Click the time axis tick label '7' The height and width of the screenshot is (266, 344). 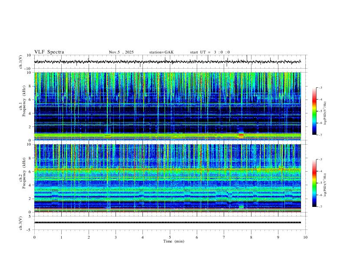tap(224, 237)
